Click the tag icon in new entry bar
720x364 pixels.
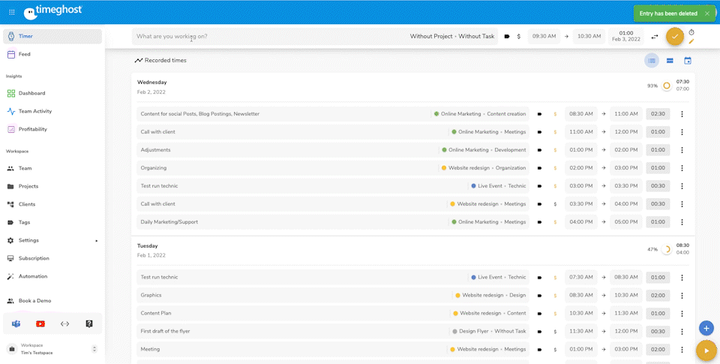tap(507, 36)
